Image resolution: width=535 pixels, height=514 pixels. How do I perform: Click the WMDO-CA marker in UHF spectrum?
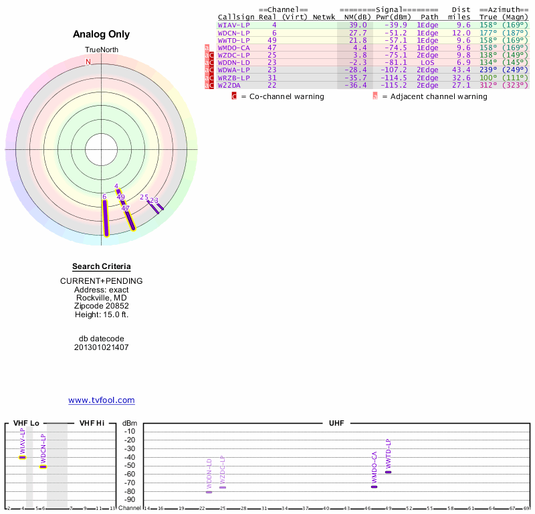(x=374, y=487)
